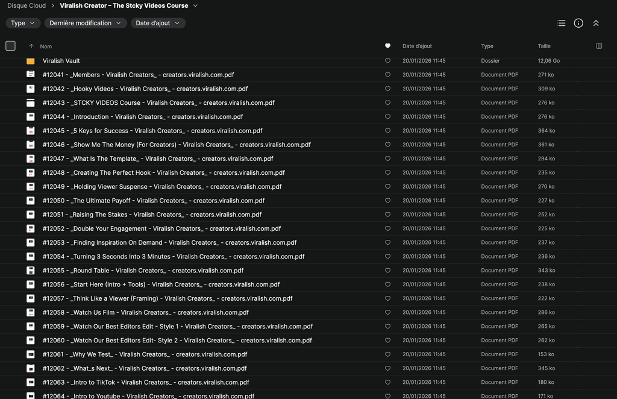617x399 pixels.
Task: Favorite #12054 Turning 3 Seconds Into 3 Minutes
Action: (x=387, y=256)
